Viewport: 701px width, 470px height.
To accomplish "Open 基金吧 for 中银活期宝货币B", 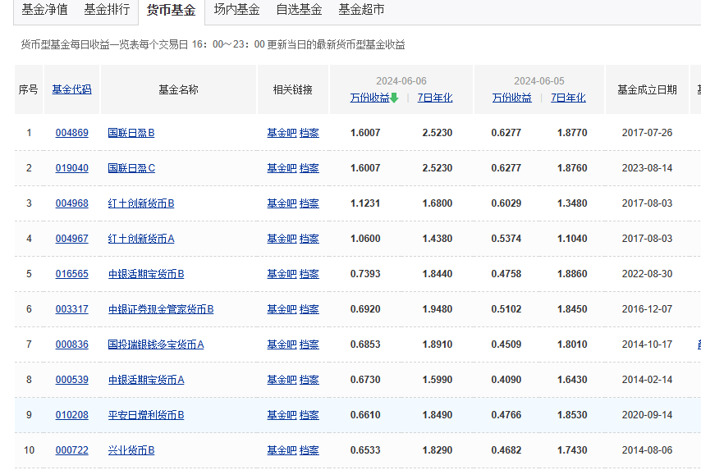I will coord(282,274).
